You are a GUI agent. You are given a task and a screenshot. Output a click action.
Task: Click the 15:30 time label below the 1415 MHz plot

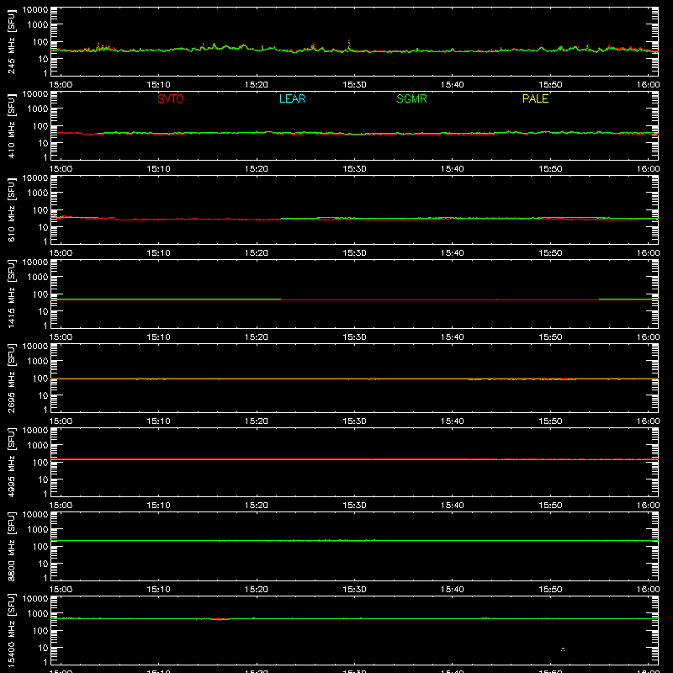(x=354, y=337)
